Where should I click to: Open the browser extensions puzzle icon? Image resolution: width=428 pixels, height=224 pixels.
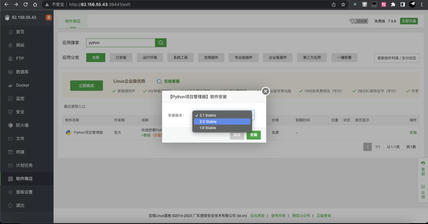click(x=393, y=4)
